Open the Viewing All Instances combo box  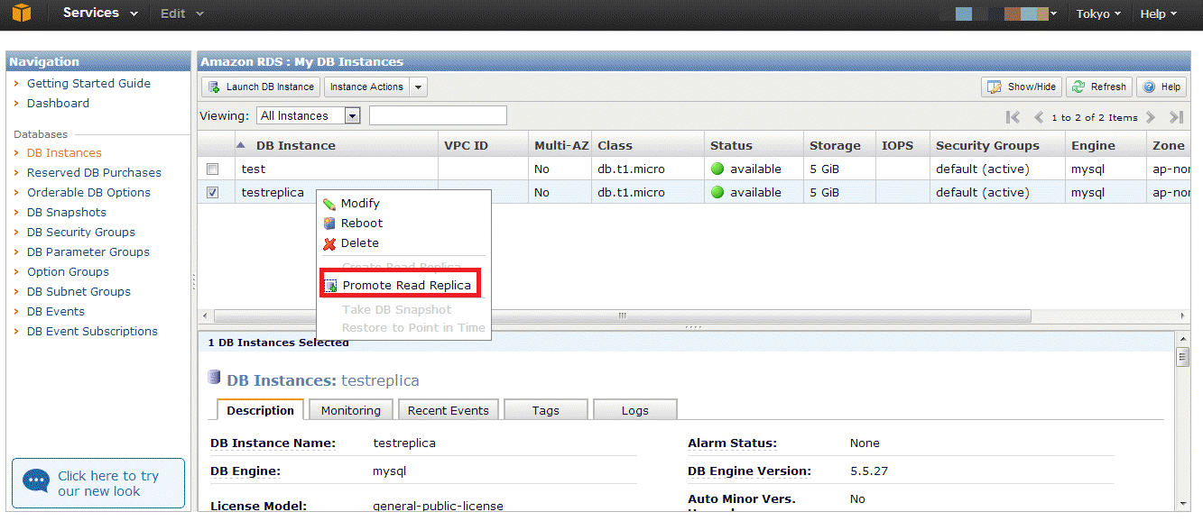[309, 115]
